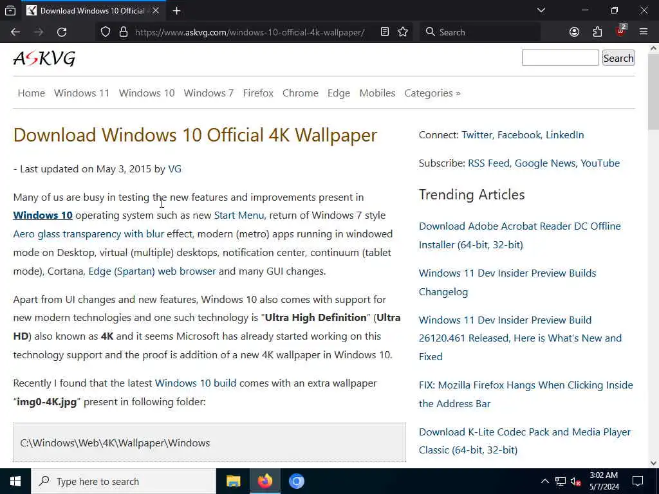Follow the Windows 10 build link

196,383
